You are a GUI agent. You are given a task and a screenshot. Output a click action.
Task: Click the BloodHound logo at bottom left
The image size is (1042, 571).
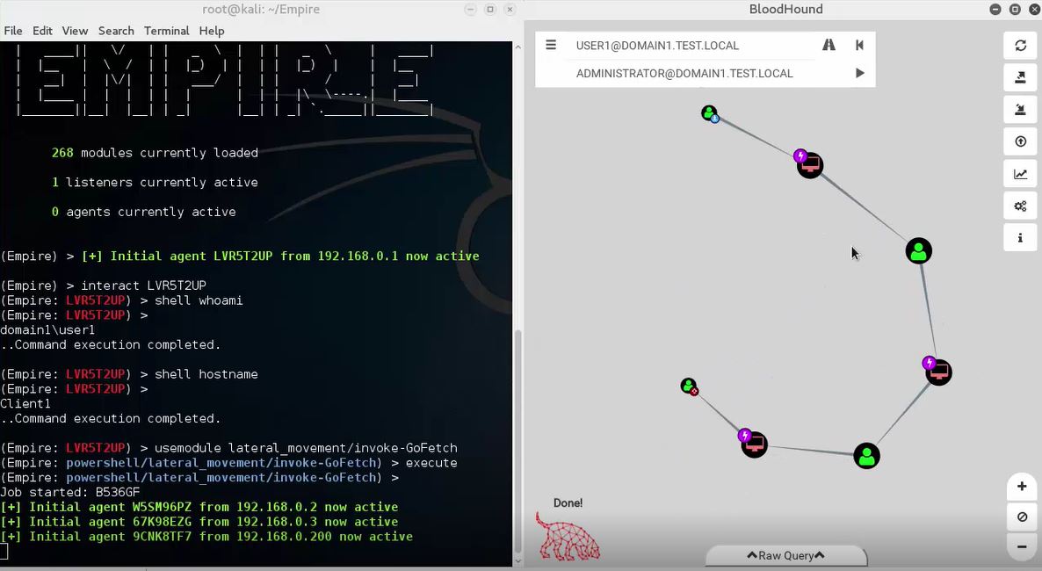568,537
